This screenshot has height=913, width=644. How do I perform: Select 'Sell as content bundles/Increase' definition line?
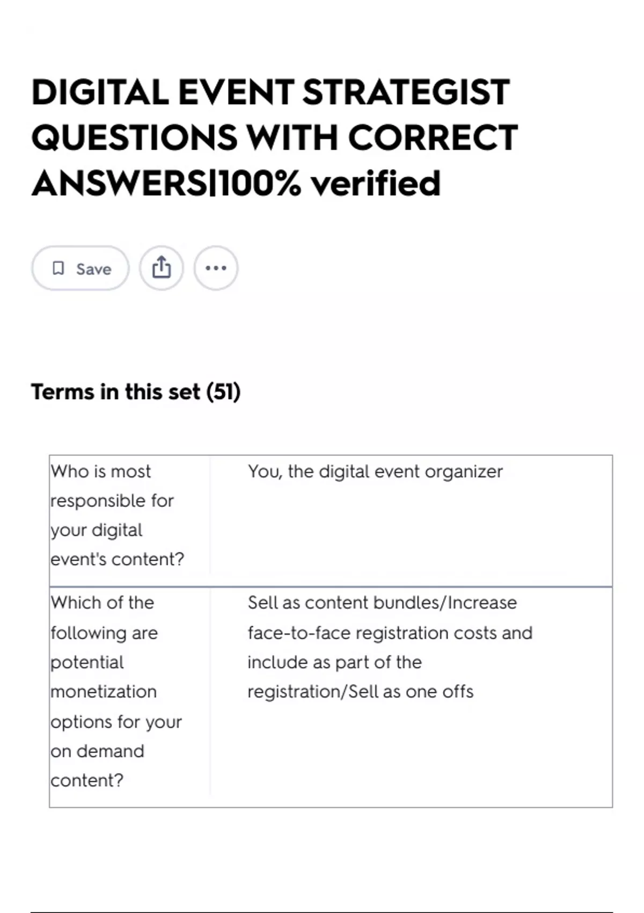[382, 603]
